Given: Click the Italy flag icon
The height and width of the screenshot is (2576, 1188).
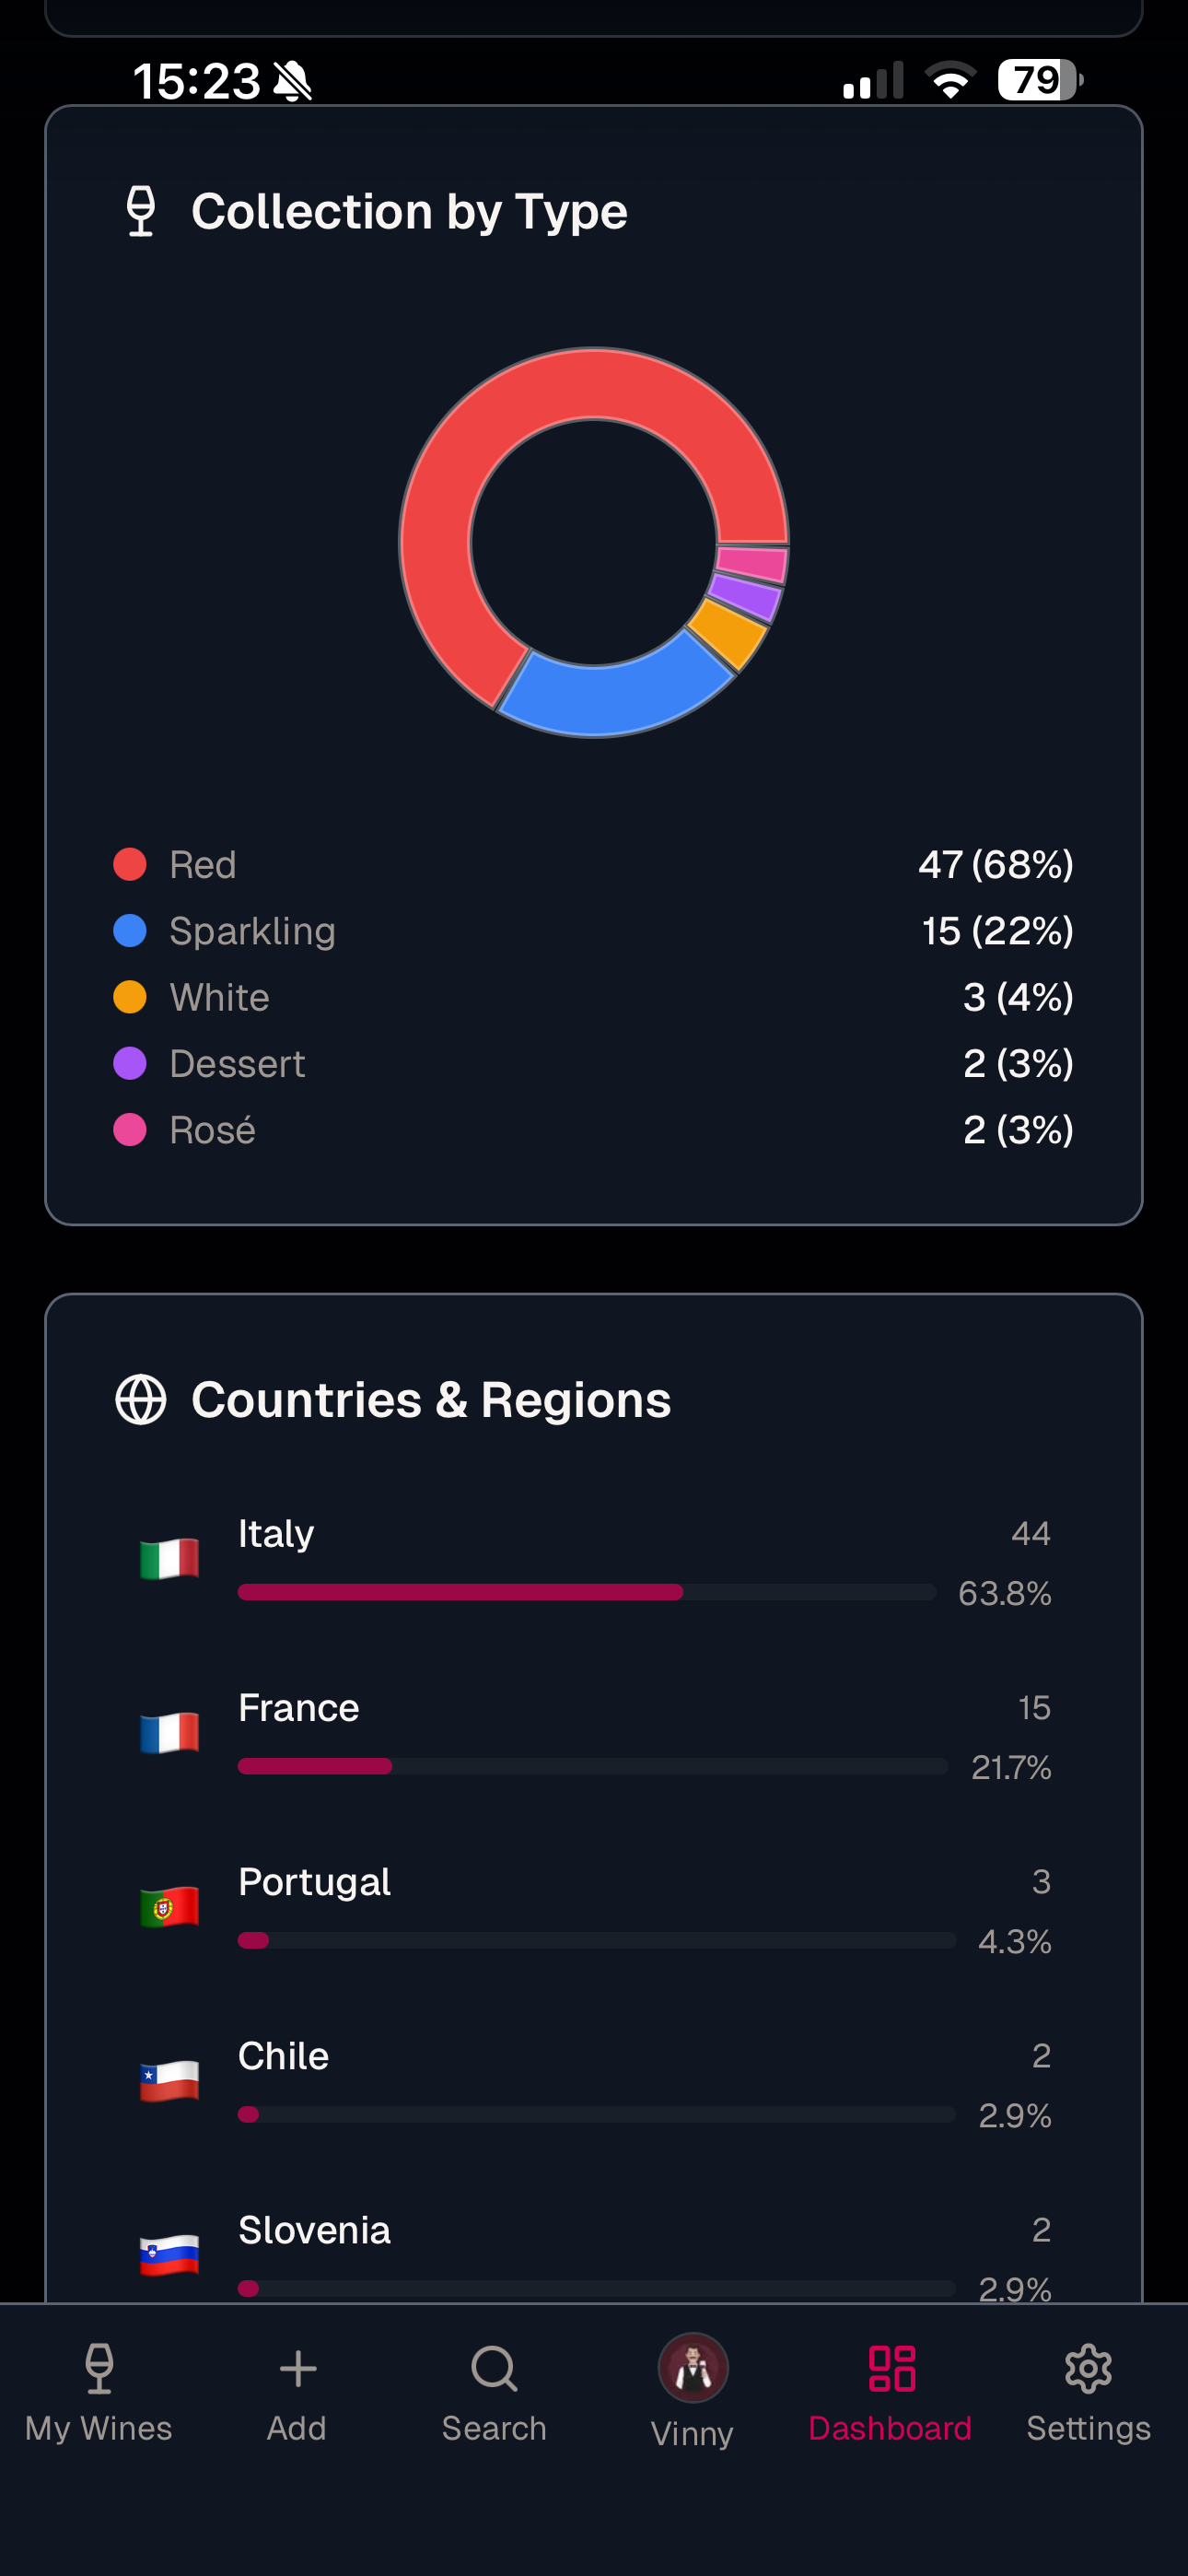Looking at the screenshot, I should coord(169,1559).
